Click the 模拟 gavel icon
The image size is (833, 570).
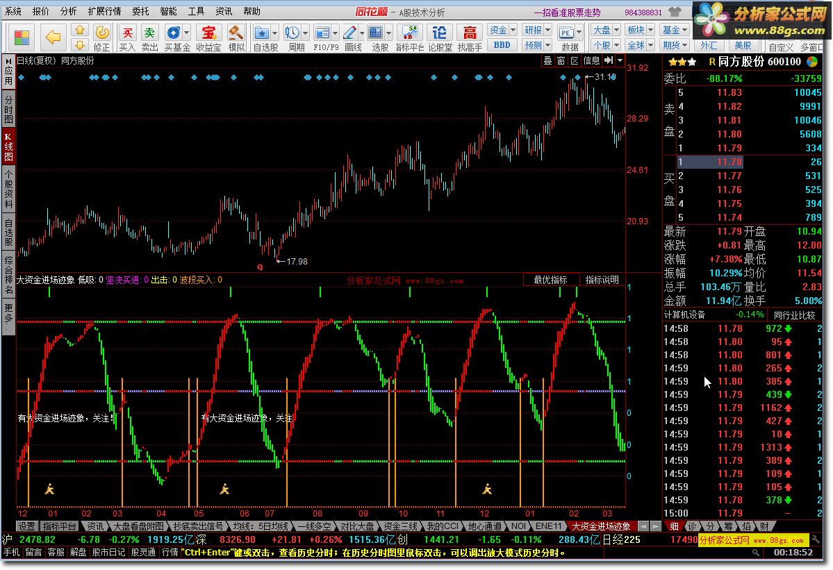tap(236, 33)
